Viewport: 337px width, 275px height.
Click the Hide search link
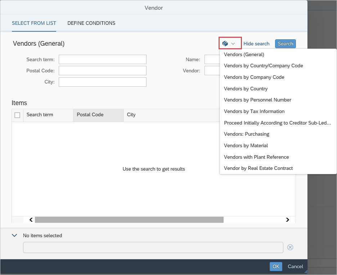pyautogui.click(x=256, y=44)
